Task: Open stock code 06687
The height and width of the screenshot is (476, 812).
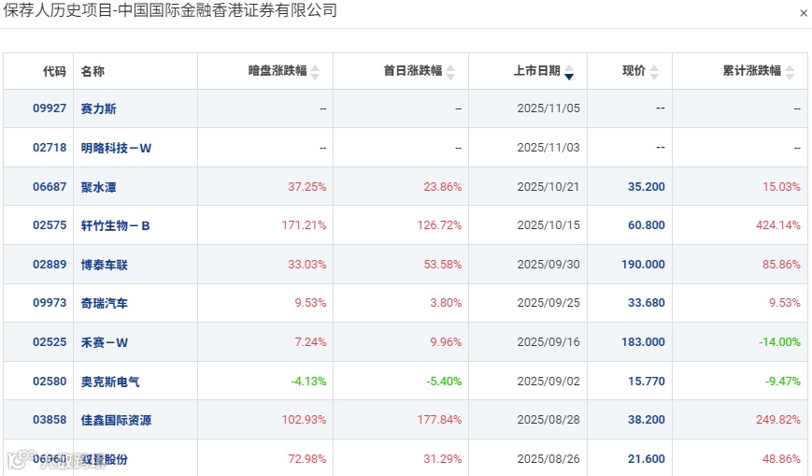Action: coord(50,187)
